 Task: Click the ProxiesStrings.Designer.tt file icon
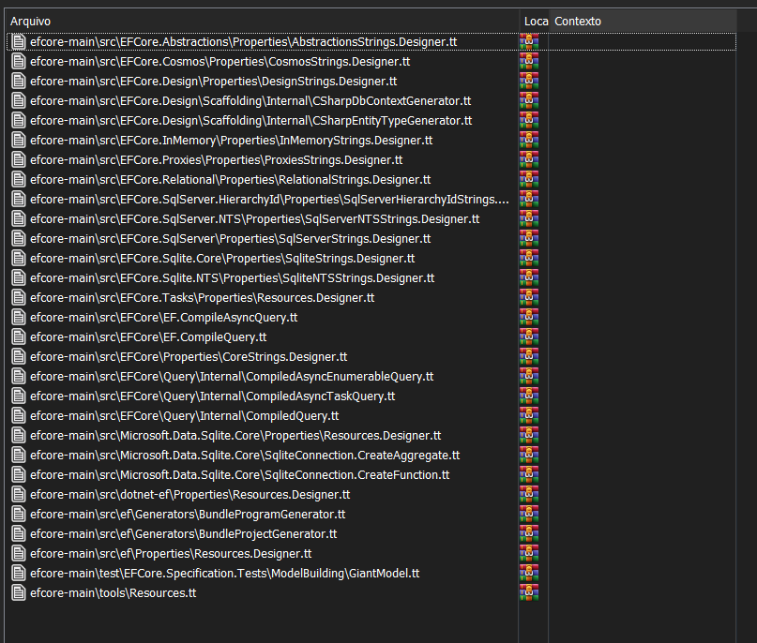click(x=19, y=159)
